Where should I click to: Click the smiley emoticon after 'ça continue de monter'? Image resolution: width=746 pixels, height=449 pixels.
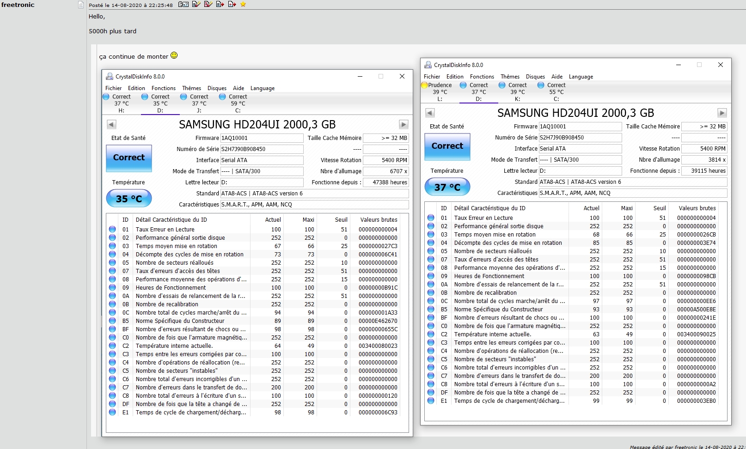174,55
